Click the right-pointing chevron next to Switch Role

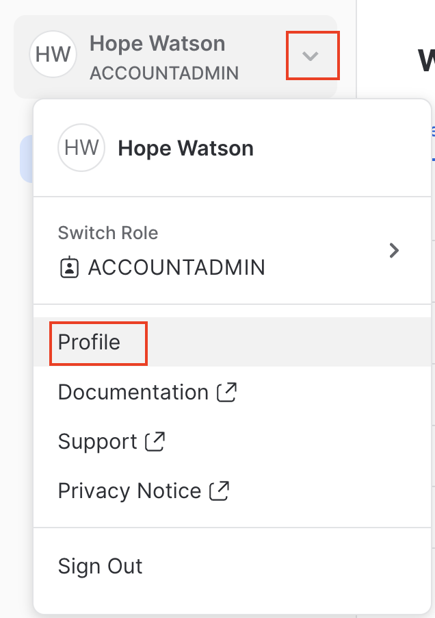pos(394,251)
